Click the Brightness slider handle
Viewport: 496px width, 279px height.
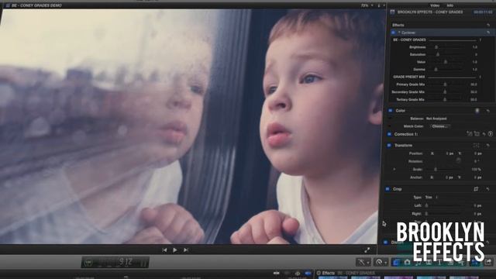(x=436, y=47)
